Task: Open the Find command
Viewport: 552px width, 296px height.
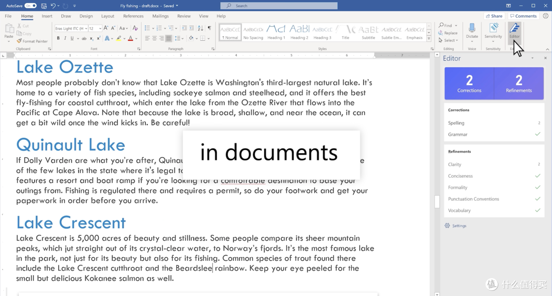Action: (445, 26)
